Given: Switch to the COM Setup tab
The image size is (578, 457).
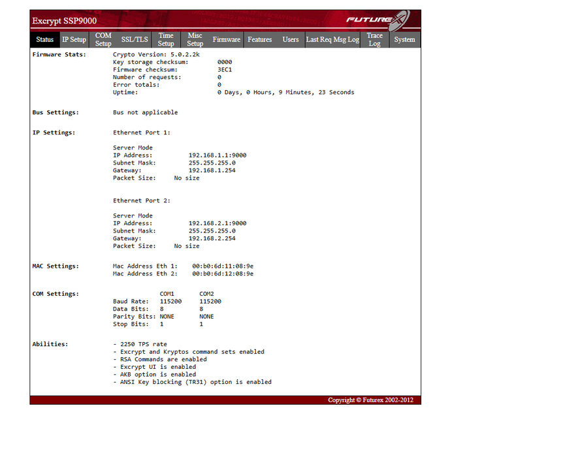Looking at the screenshot, I should tap(103, 39).
